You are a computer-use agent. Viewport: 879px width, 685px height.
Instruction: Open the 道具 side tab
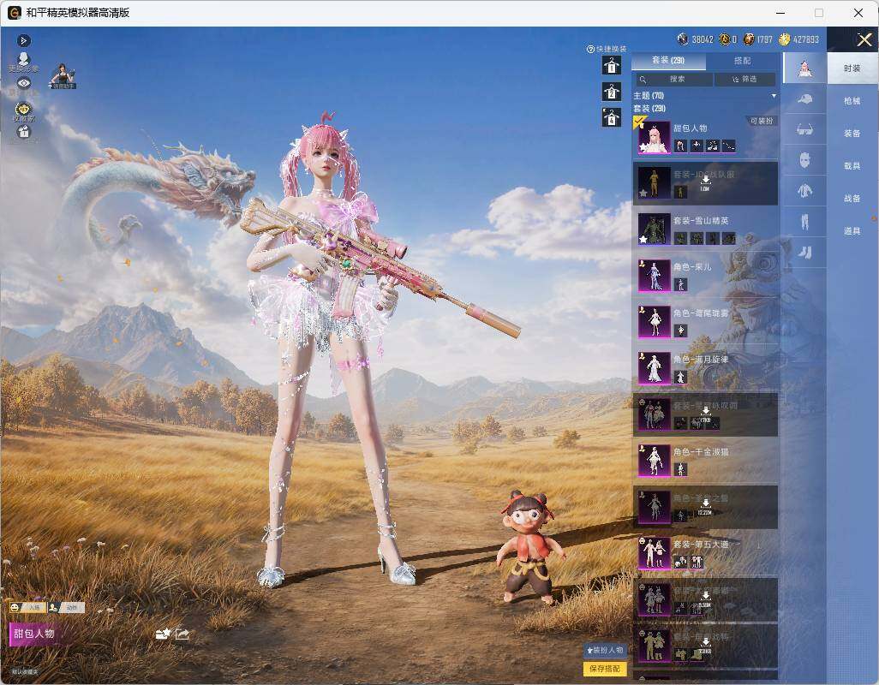(852, 231)
